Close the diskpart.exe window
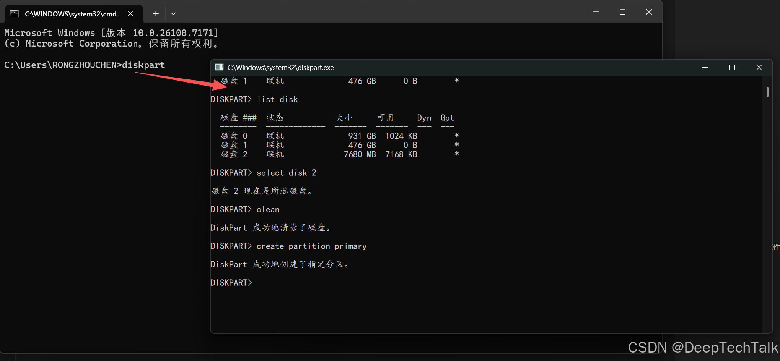The height and width of the screenshot is (361, 780). click(x=759, y=67)
